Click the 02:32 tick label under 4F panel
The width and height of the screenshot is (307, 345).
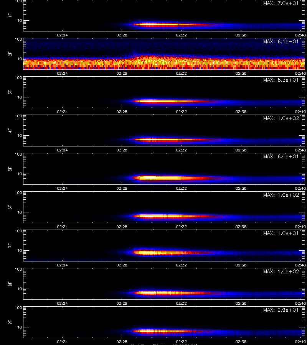[x=181, y=150]
